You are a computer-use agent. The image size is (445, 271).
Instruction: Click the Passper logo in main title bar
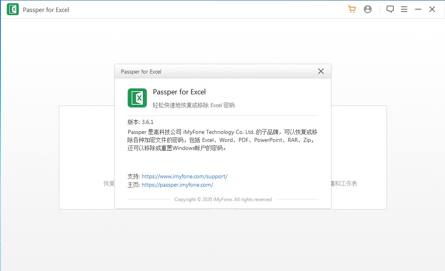(x=13, y=9)
